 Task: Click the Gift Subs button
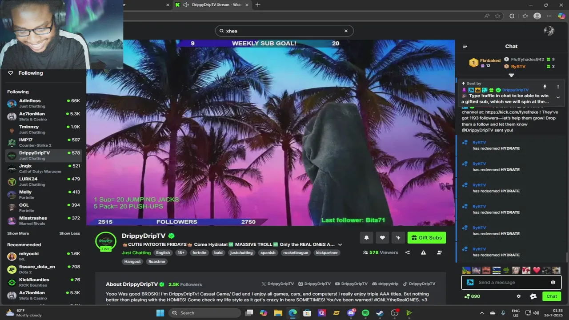426,238
